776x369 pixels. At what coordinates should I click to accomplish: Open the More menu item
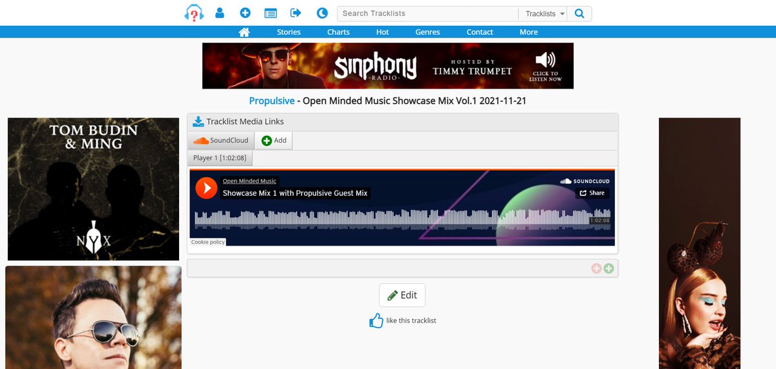click(528, 32)
